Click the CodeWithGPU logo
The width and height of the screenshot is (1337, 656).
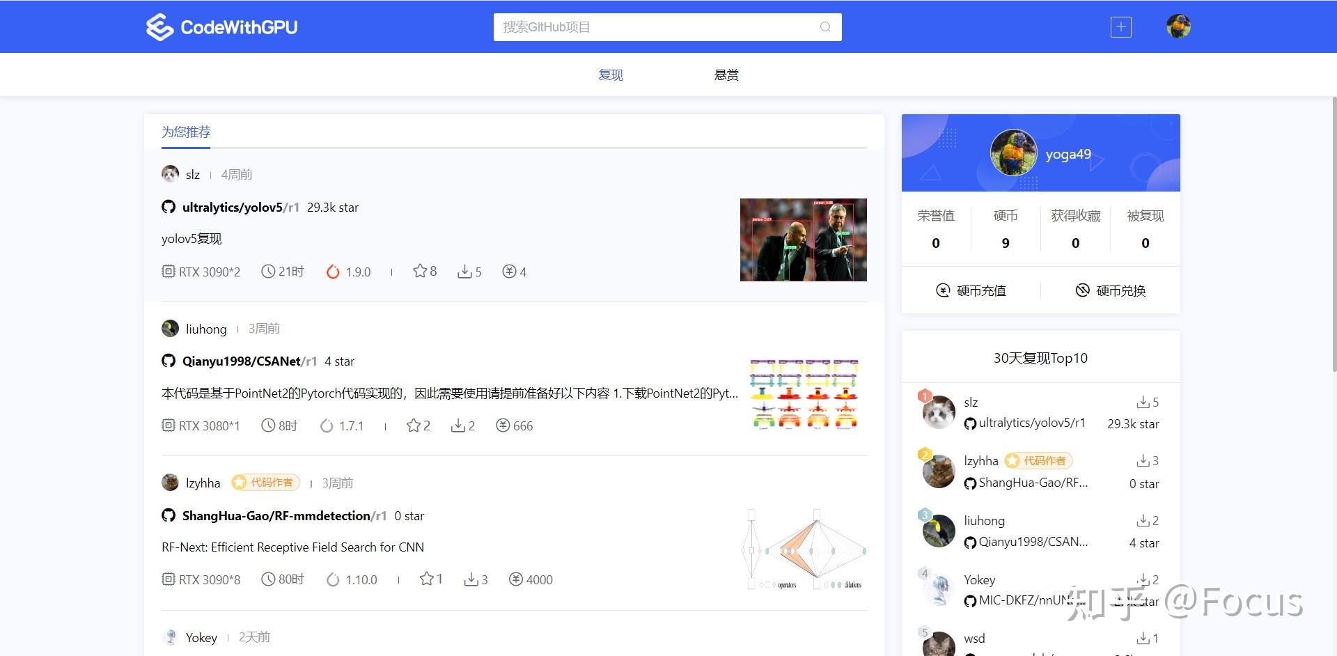(x=221, y=26)
